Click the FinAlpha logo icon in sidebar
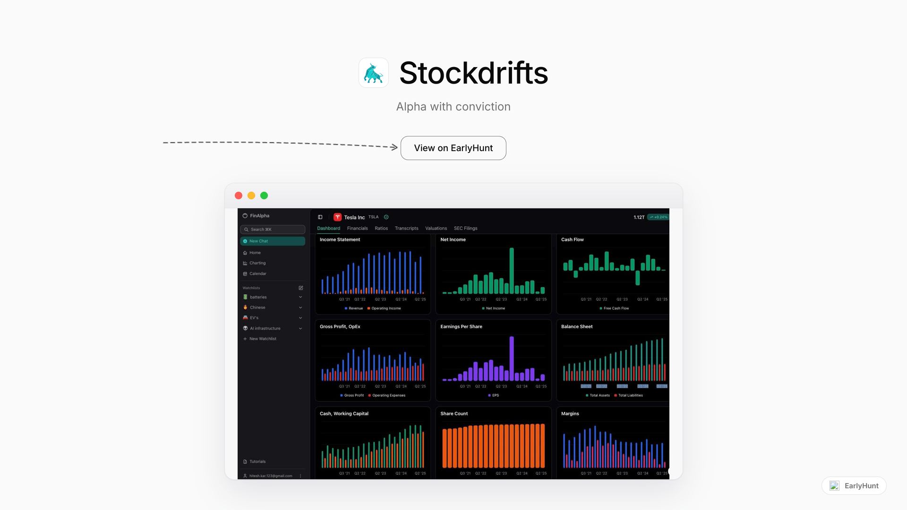907x510 pixels. coord(245,216)
